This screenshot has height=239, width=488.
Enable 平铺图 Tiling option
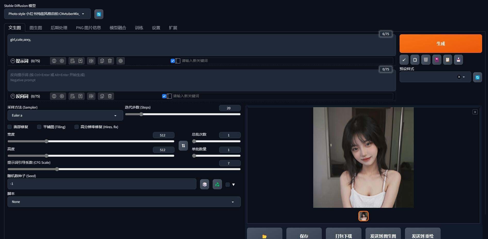(39, 127)
